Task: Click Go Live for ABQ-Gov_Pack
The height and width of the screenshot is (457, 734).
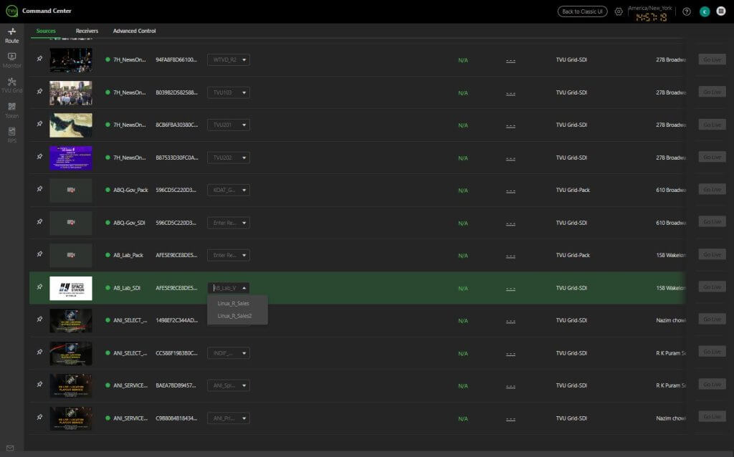Action: (712, 189)
